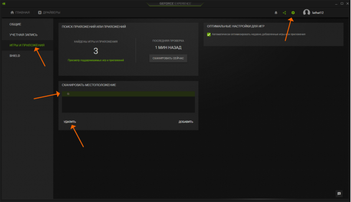Select ИГРЫ И ПРИЛОЖЕНИЯ in the sidebar
The width and height of the screenshot is (351, 202).
click(27, 45)
